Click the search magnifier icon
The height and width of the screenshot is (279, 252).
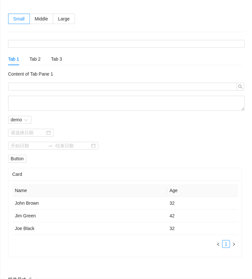coord(240,87)
